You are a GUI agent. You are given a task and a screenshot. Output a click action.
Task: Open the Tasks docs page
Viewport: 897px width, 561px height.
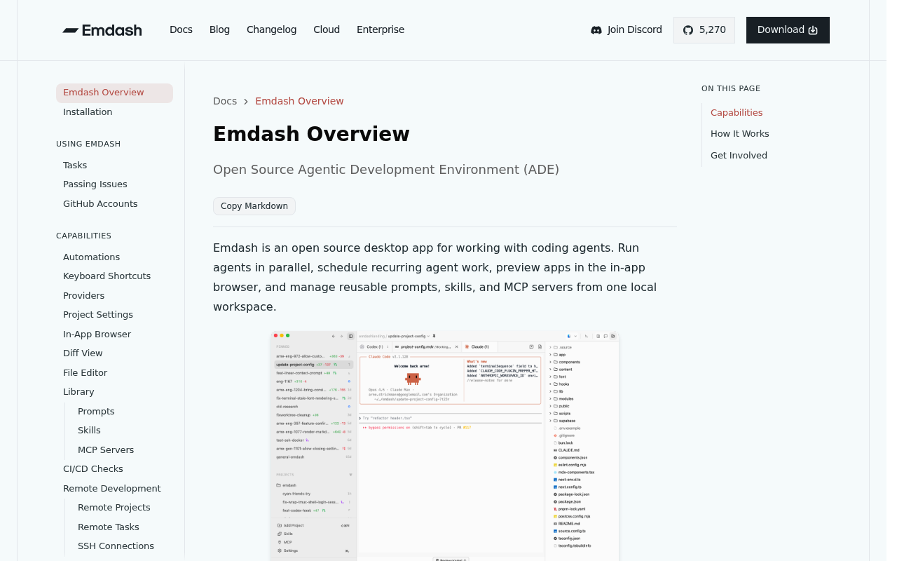75,165
